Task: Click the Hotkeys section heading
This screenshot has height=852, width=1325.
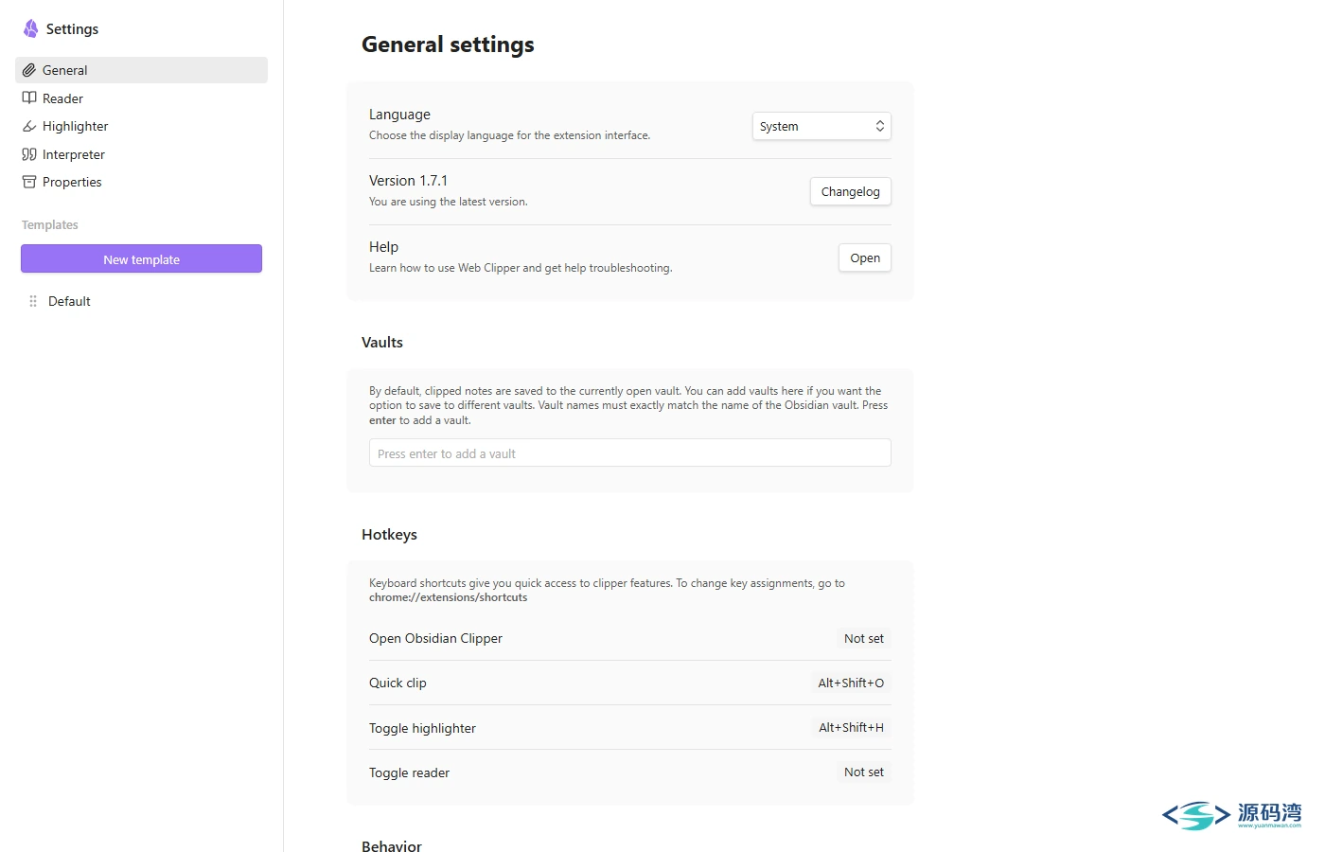Action: click(389, 535)
